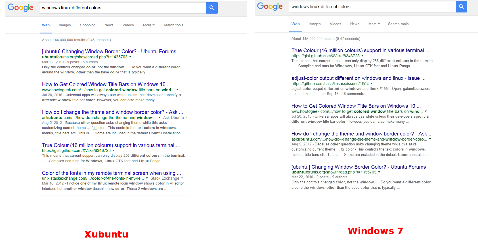The height and width of the screenshot is (250, 478).
Task: Open News tab in Xubuntu screenshot
Action: coord(109,25)
